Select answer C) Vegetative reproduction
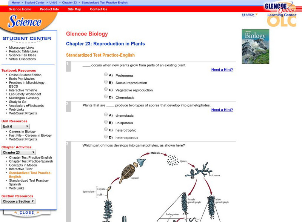 106,90
